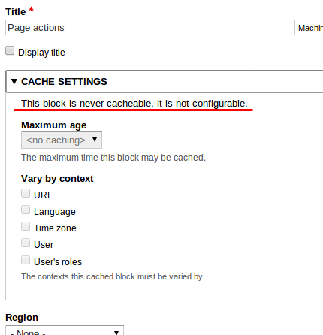Check the User context checkbox

pos(26,243)
